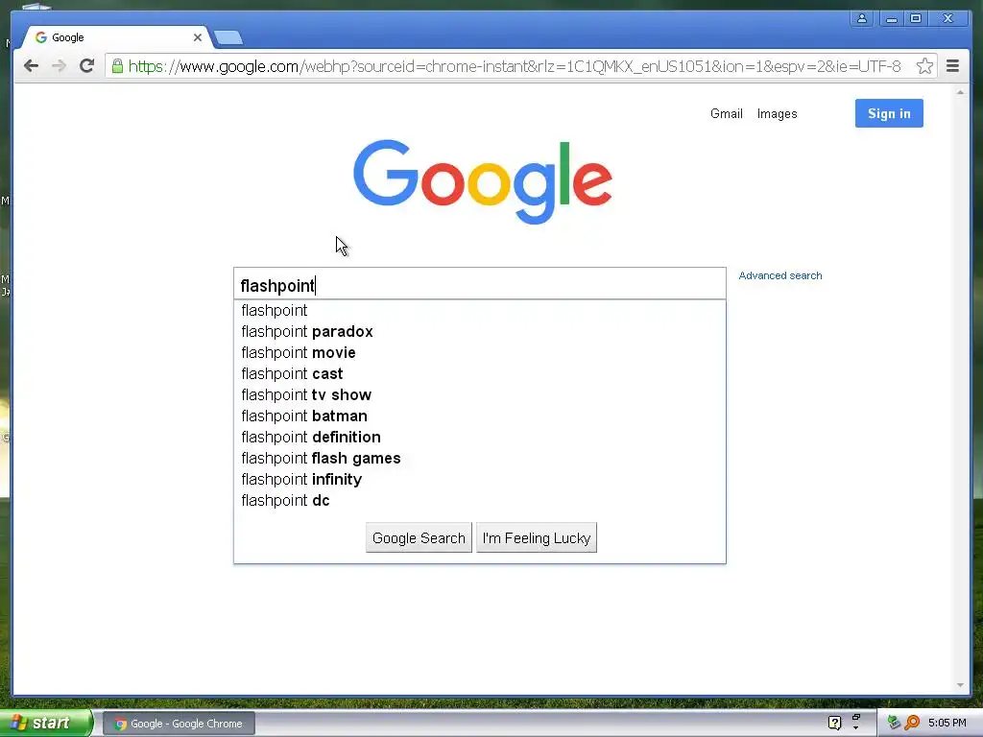This screenshot has width=983, height=737.
Task: Maximize the Chrome window
Action: pyautogui.click(x=916, y=19)
